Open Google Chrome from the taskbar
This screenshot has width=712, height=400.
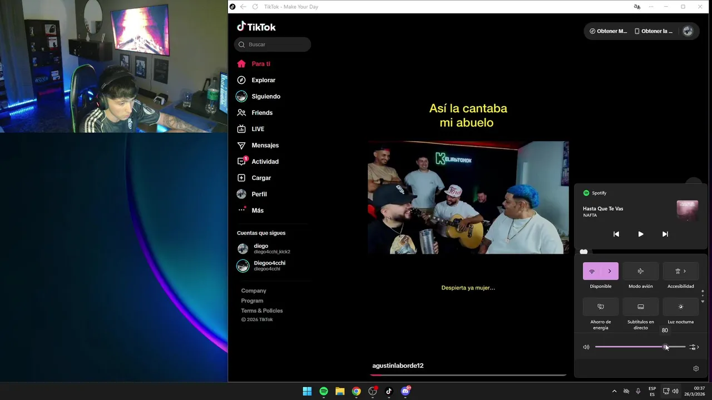(356, 391)
